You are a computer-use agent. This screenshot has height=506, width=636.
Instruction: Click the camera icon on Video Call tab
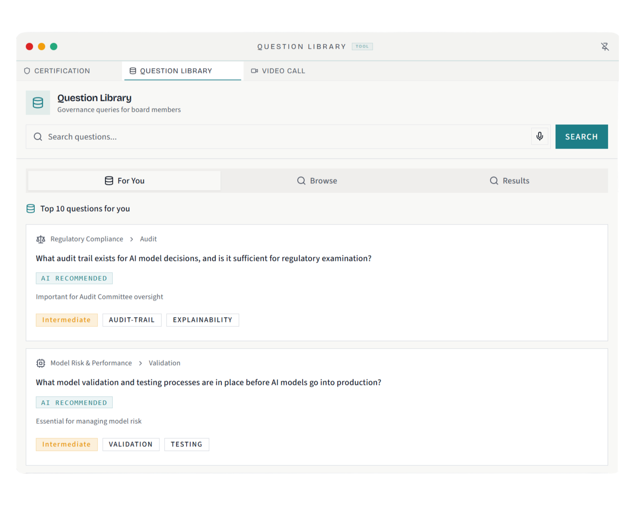pyautogui.click(x=254, y=71)
